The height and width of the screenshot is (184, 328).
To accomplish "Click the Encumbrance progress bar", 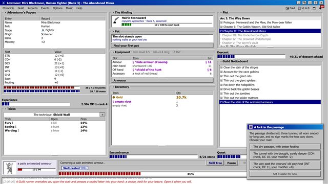I will tap(154, 156).
